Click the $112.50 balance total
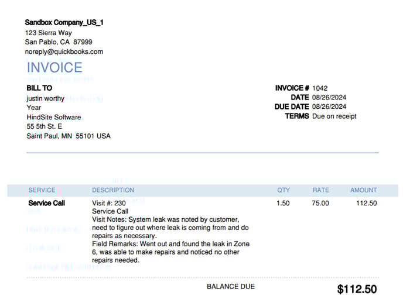 pyautogui.click(x=357, y=289)
